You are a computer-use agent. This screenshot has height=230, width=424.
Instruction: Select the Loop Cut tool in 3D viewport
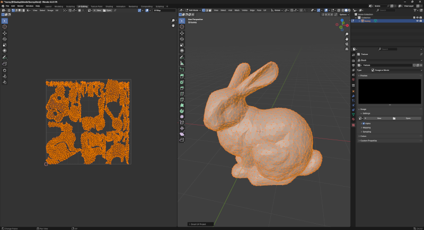182,94
